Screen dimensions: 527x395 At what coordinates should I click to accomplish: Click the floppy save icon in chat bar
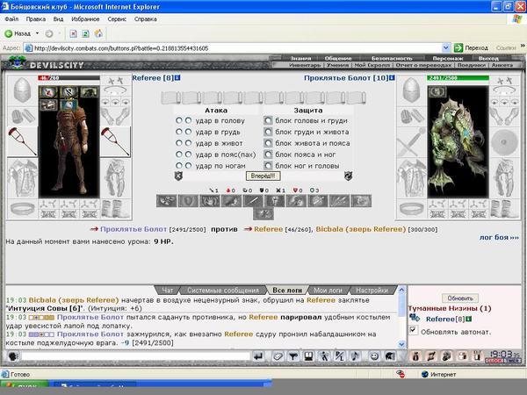[308, 356]
